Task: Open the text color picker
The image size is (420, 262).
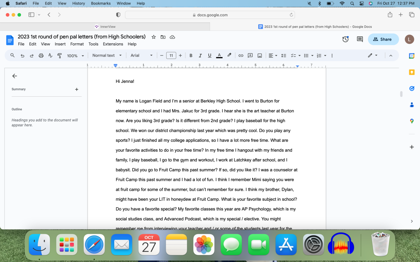Action: click(x=219, y=56)
